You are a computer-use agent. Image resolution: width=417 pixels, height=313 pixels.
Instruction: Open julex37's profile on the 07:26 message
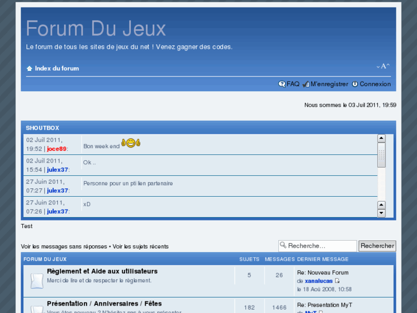[x=57, y=211]
